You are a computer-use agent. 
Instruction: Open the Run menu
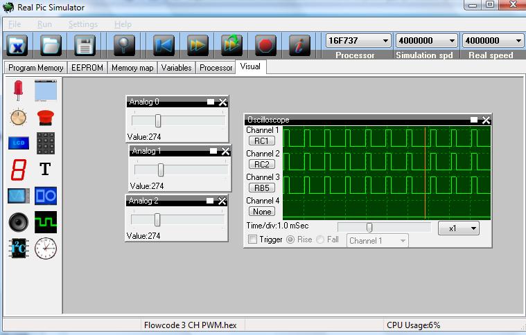44,24
